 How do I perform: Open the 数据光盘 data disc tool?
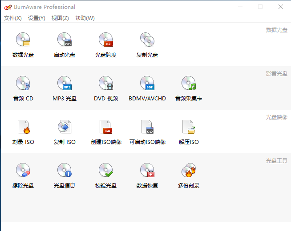coord(23,45)
